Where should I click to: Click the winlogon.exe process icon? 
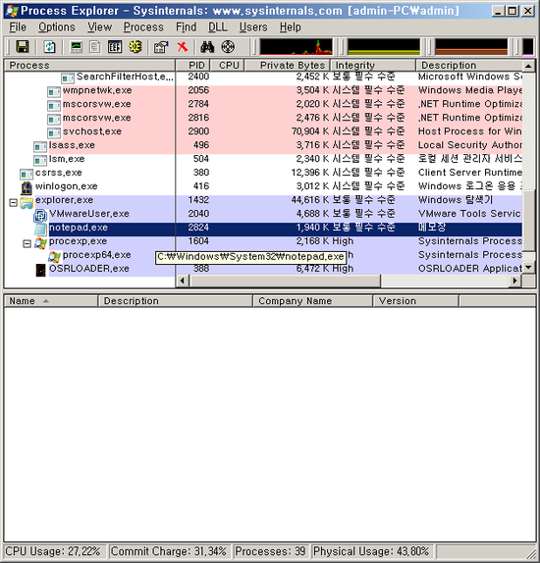click(x=27, y=188)
